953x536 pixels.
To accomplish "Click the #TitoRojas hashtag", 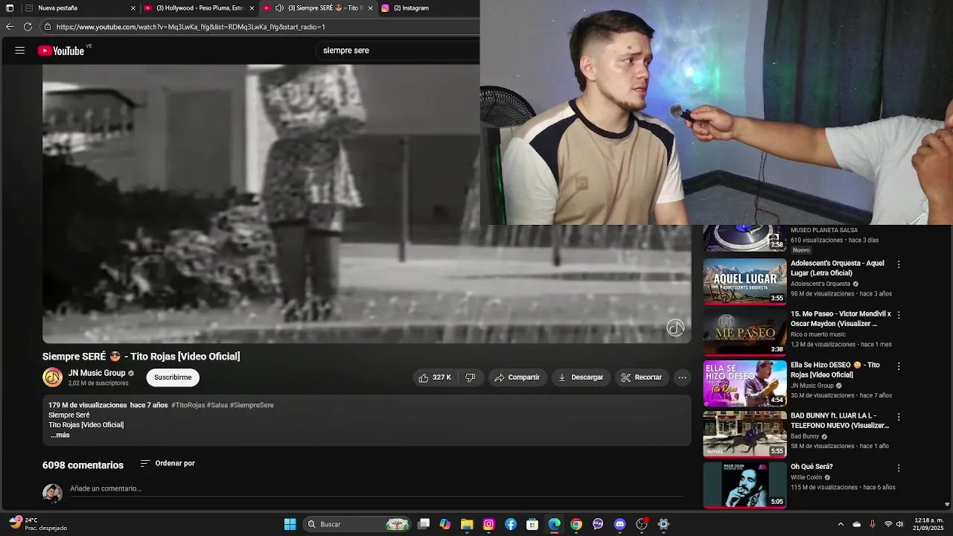I will pos(188,405).
